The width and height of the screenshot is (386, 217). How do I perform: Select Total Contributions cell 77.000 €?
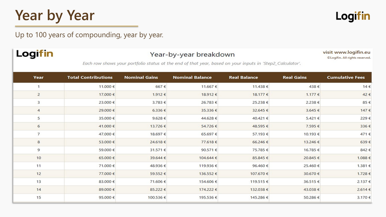[90, 174]
